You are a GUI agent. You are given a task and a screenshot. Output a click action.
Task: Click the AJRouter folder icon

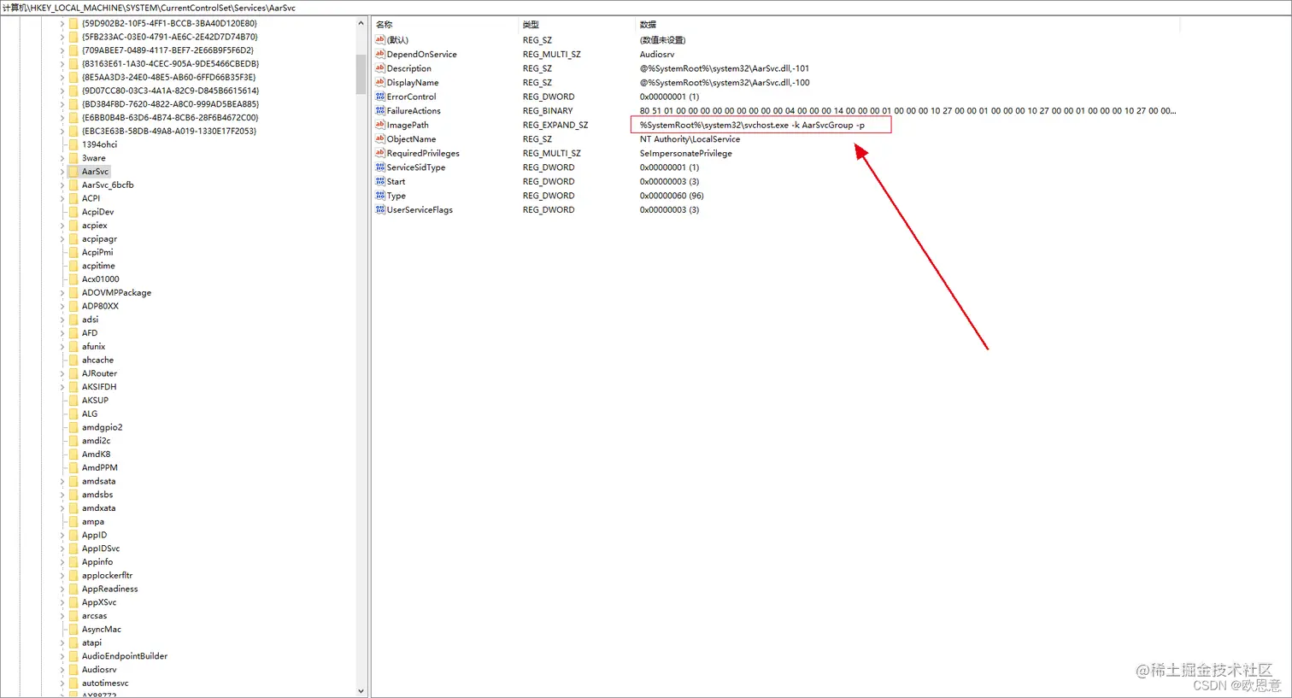tap(73, 373)
